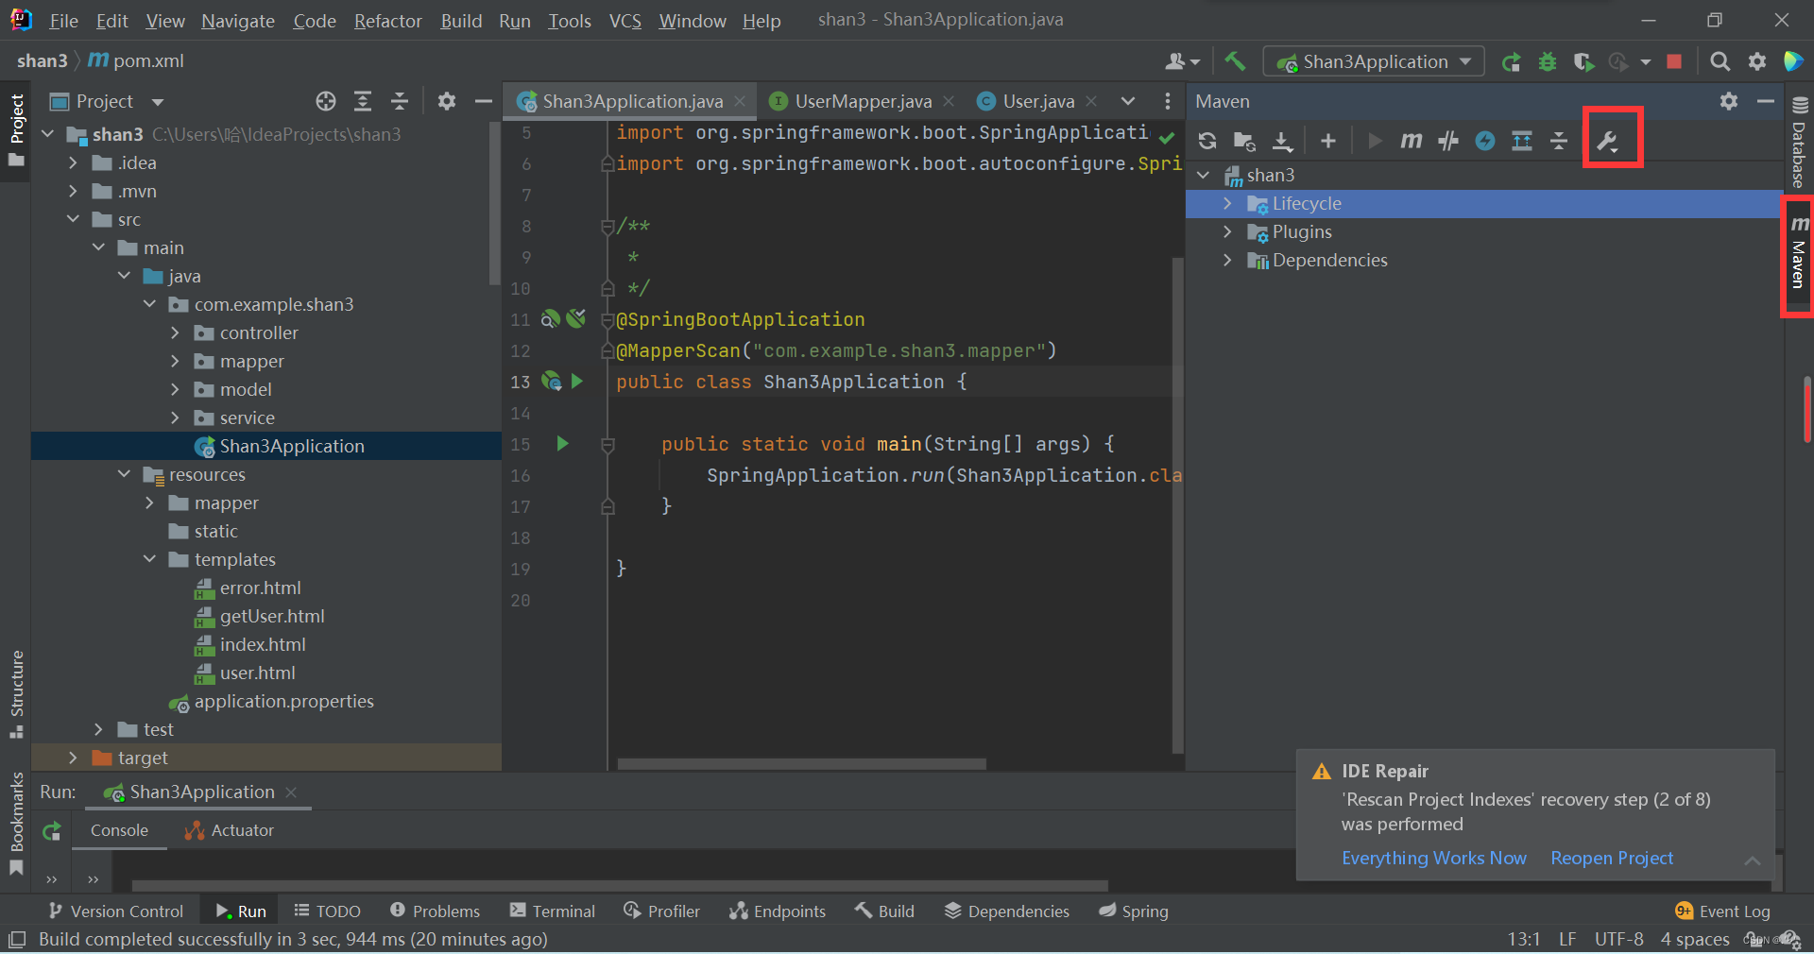Open Shan3Application run configuration dropdown
1814x954 pixels.
point(1375,62)
